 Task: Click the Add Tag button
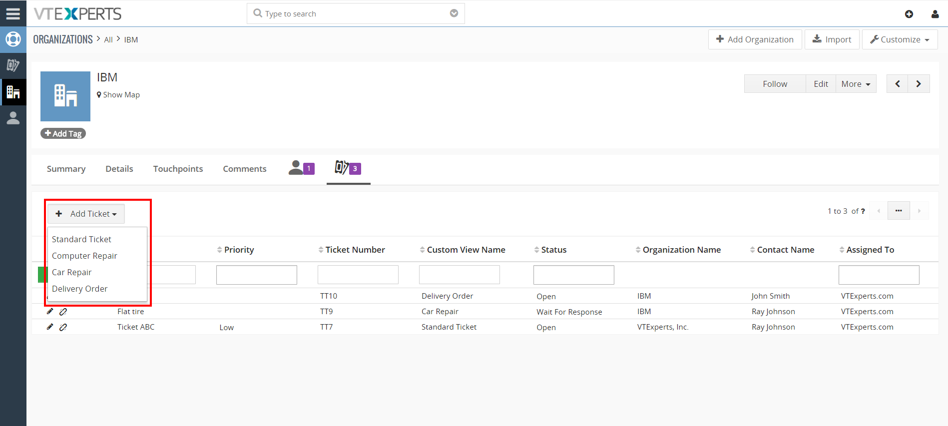(63, 133)
